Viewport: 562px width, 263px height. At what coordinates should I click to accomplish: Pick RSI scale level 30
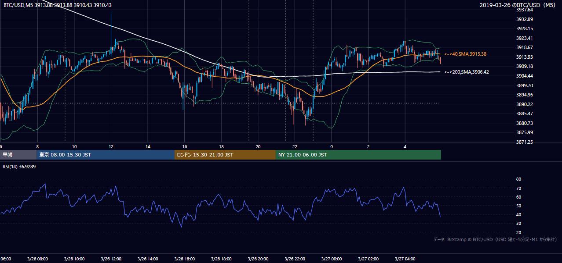click(518, 224)
